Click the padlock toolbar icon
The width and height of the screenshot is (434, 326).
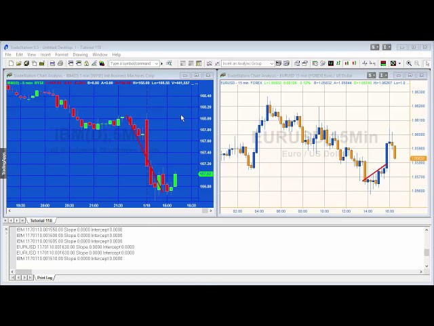tap(86, 63)
